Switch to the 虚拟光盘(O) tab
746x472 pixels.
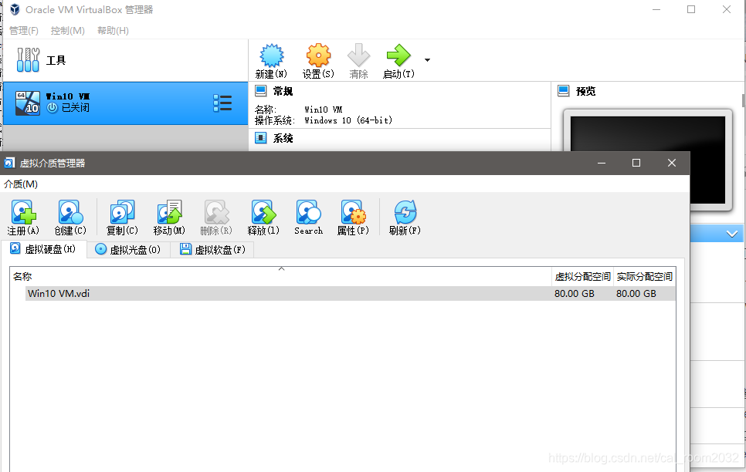point(128,249)
